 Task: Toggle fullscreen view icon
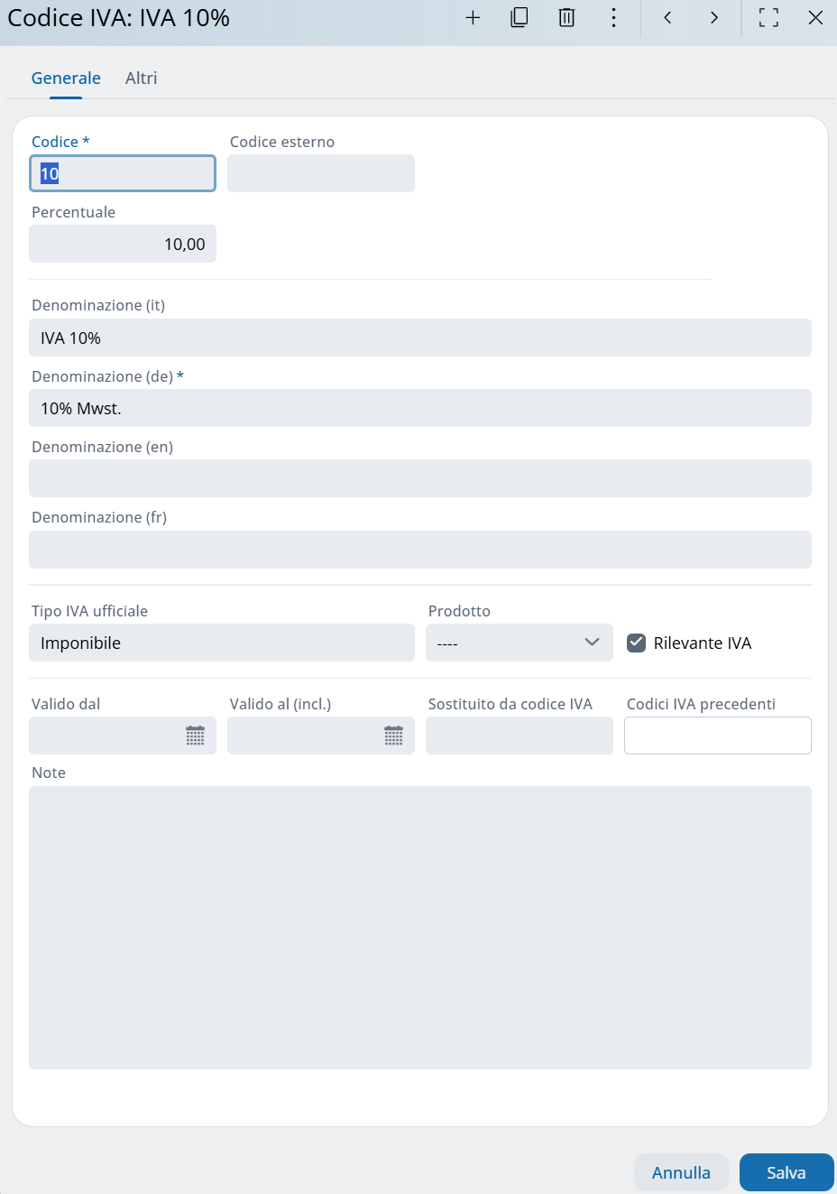(x=768, y=18)
